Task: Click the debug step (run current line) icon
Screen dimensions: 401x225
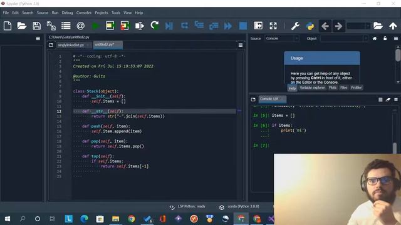Action: tap(184, 26)
